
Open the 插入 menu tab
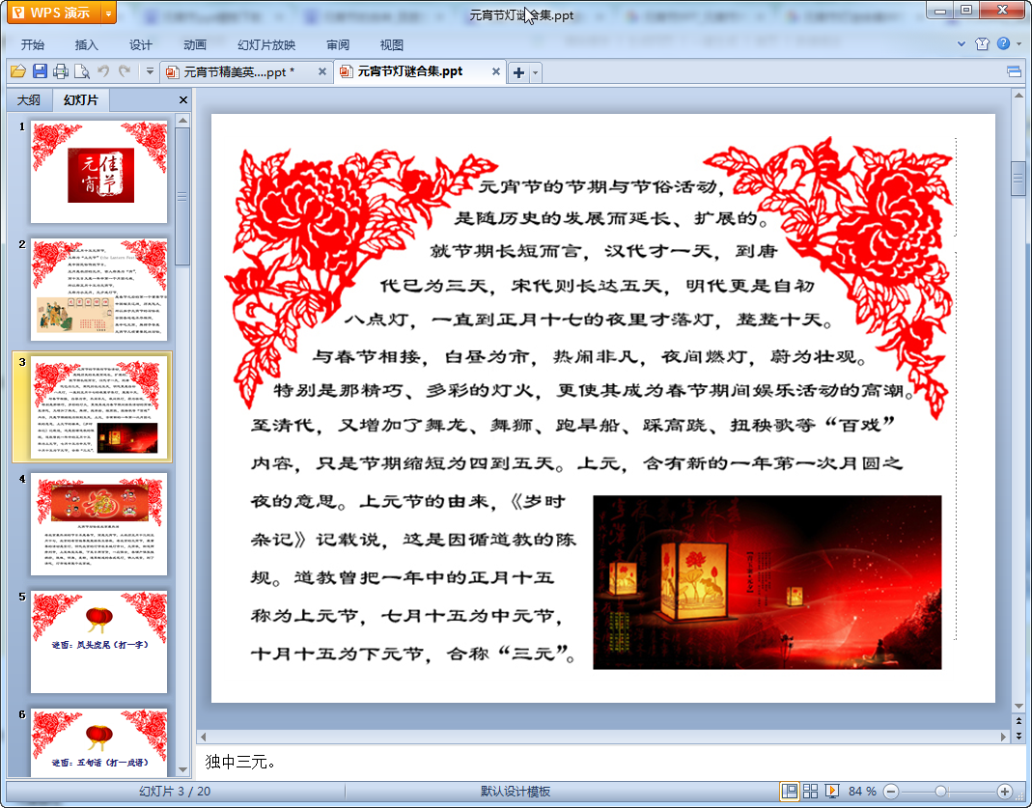[x=87, y=44]
